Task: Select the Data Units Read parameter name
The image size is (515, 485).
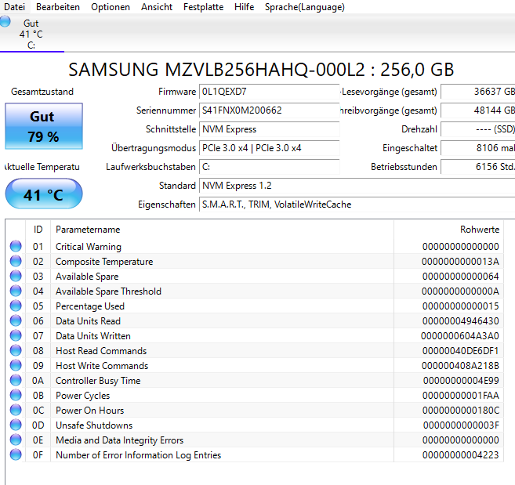Action: (x=88, y=321)
